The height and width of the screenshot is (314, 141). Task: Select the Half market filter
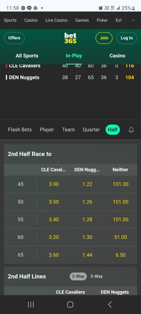point(112,130)
